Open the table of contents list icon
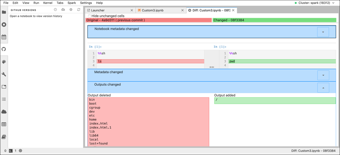This screenshot has width=340, height=155. [4, 99]
